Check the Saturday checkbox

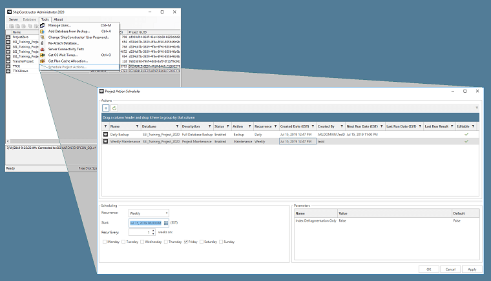point(202,242)
